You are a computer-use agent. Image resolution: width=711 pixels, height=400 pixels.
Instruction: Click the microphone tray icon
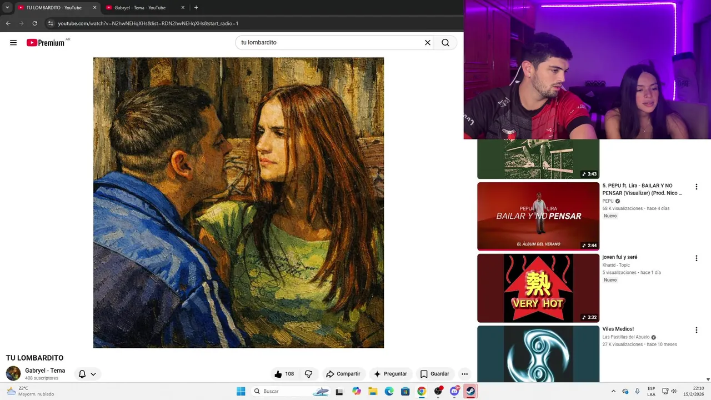pos(637,391)
